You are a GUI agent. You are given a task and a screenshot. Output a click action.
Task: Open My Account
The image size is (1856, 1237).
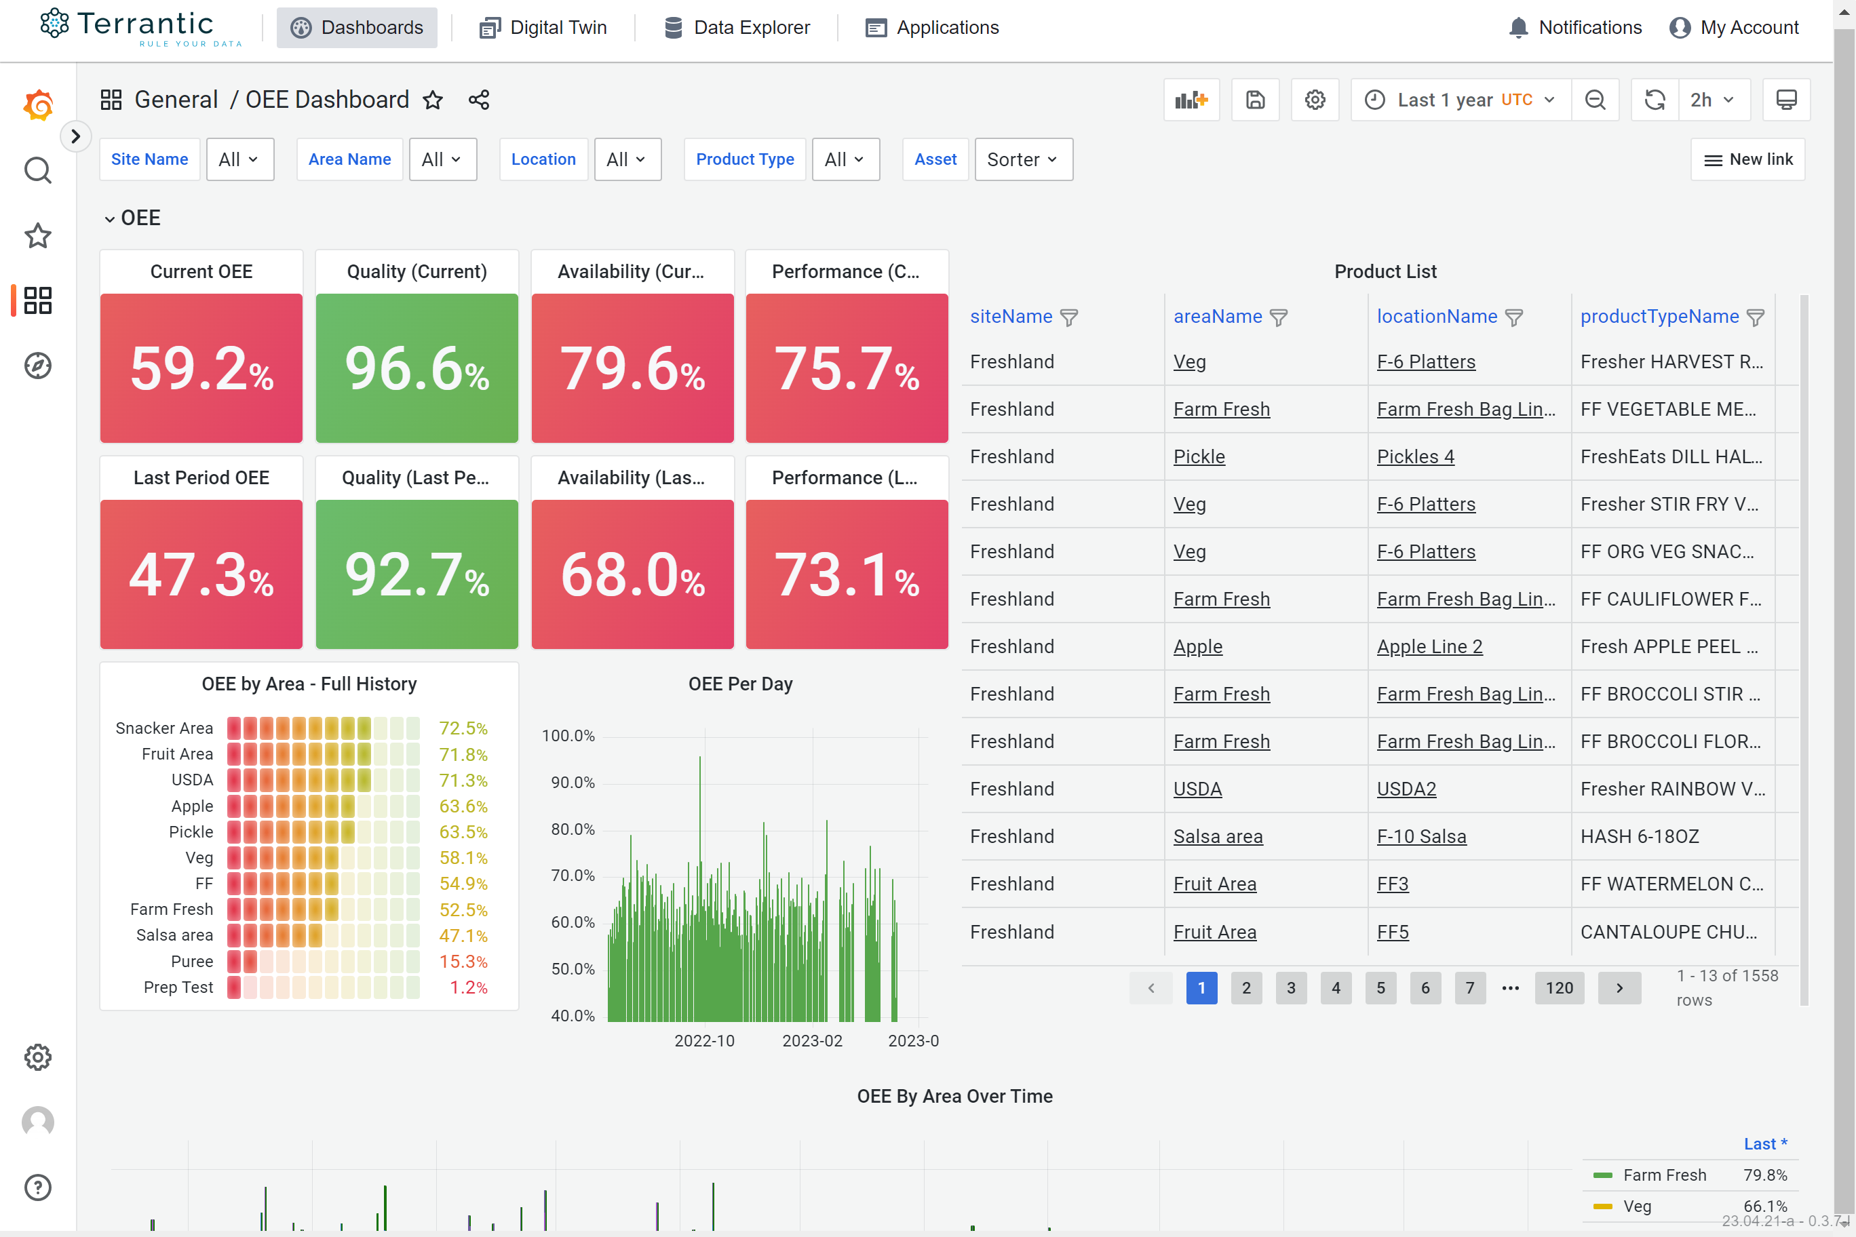(x=1734, y=28)
